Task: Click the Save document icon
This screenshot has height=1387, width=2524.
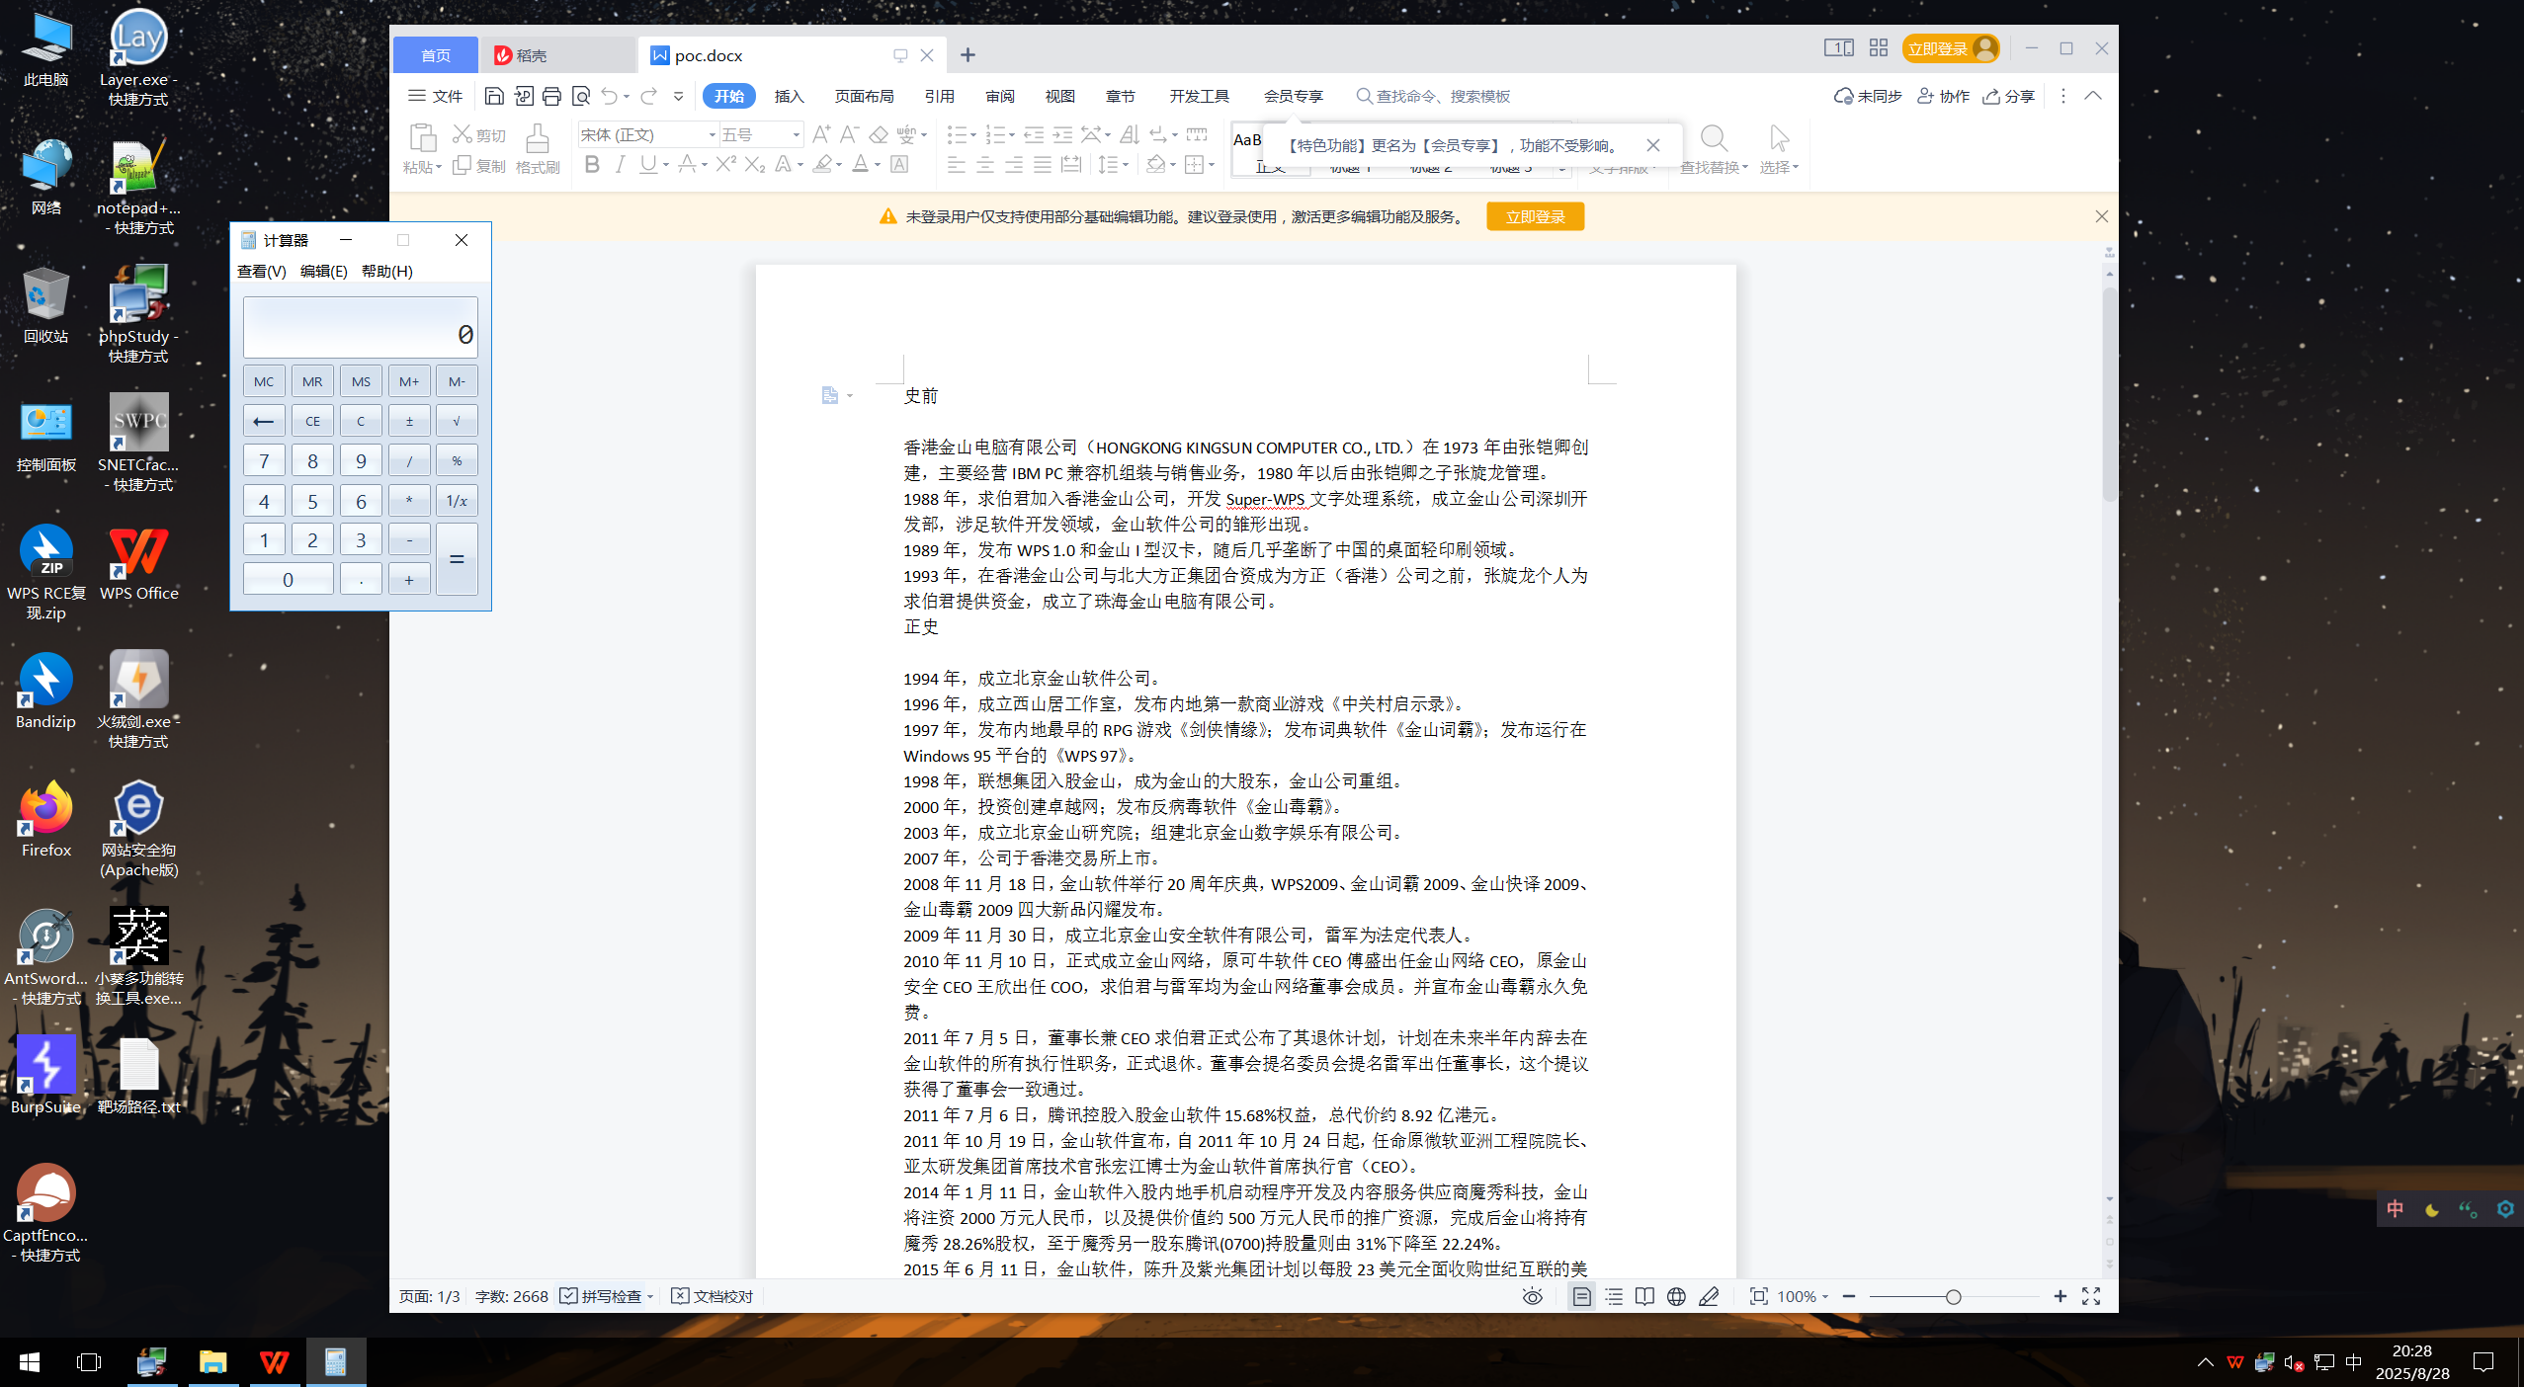Action: pos(494,96)
